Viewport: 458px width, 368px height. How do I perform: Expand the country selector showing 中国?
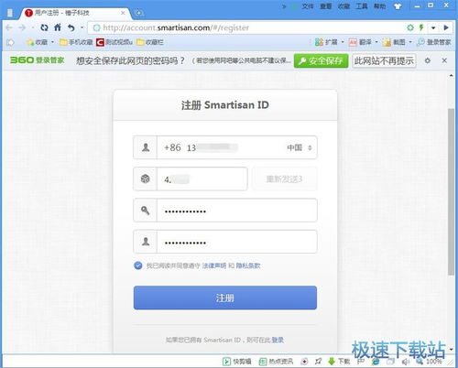click(x=300, y=147)
